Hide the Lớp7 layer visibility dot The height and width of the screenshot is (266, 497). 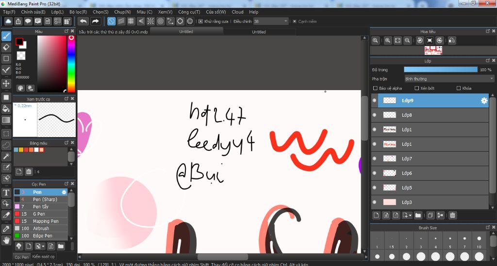[x=374, y=159]
